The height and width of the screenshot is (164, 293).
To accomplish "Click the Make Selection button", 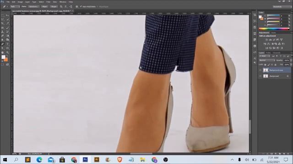I will 33,7.
